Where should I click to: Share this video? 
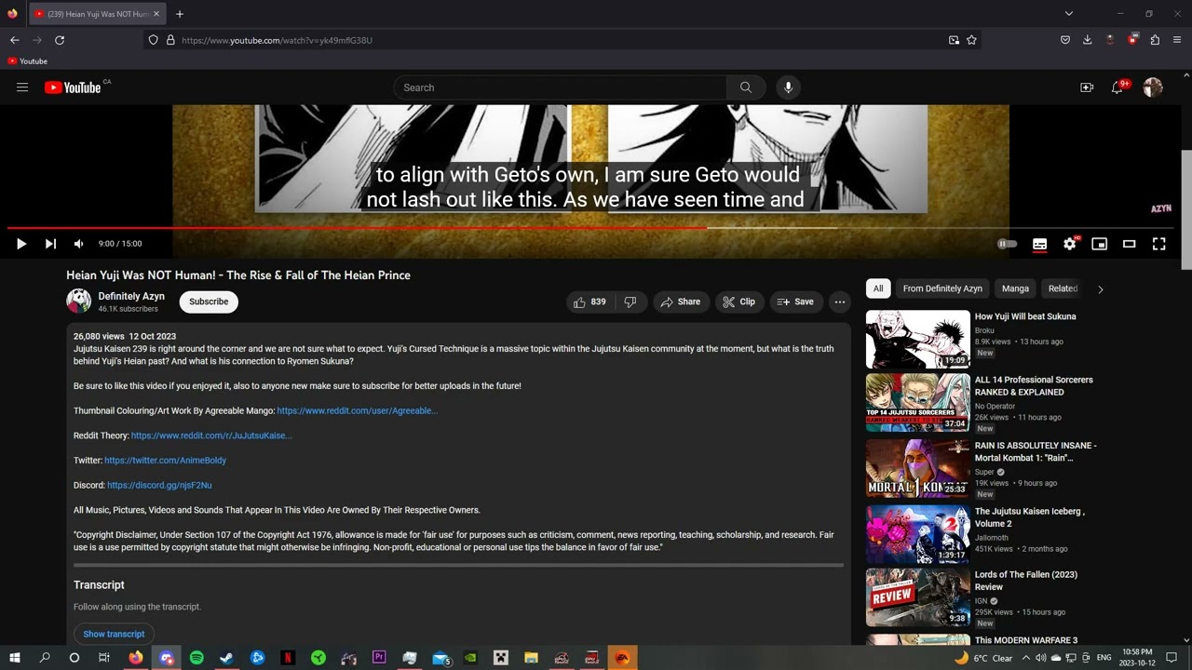coord(681,301)
